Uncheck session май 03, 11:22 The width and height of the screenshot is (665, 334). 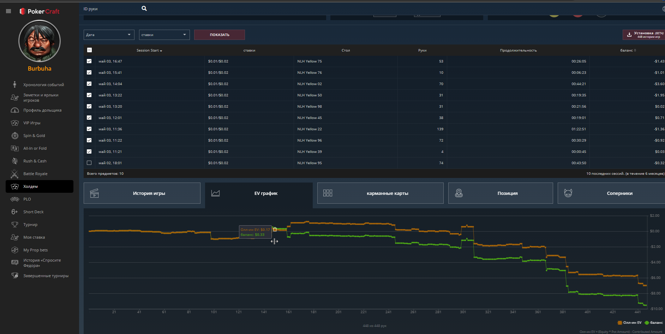click(x=89, y=140)
